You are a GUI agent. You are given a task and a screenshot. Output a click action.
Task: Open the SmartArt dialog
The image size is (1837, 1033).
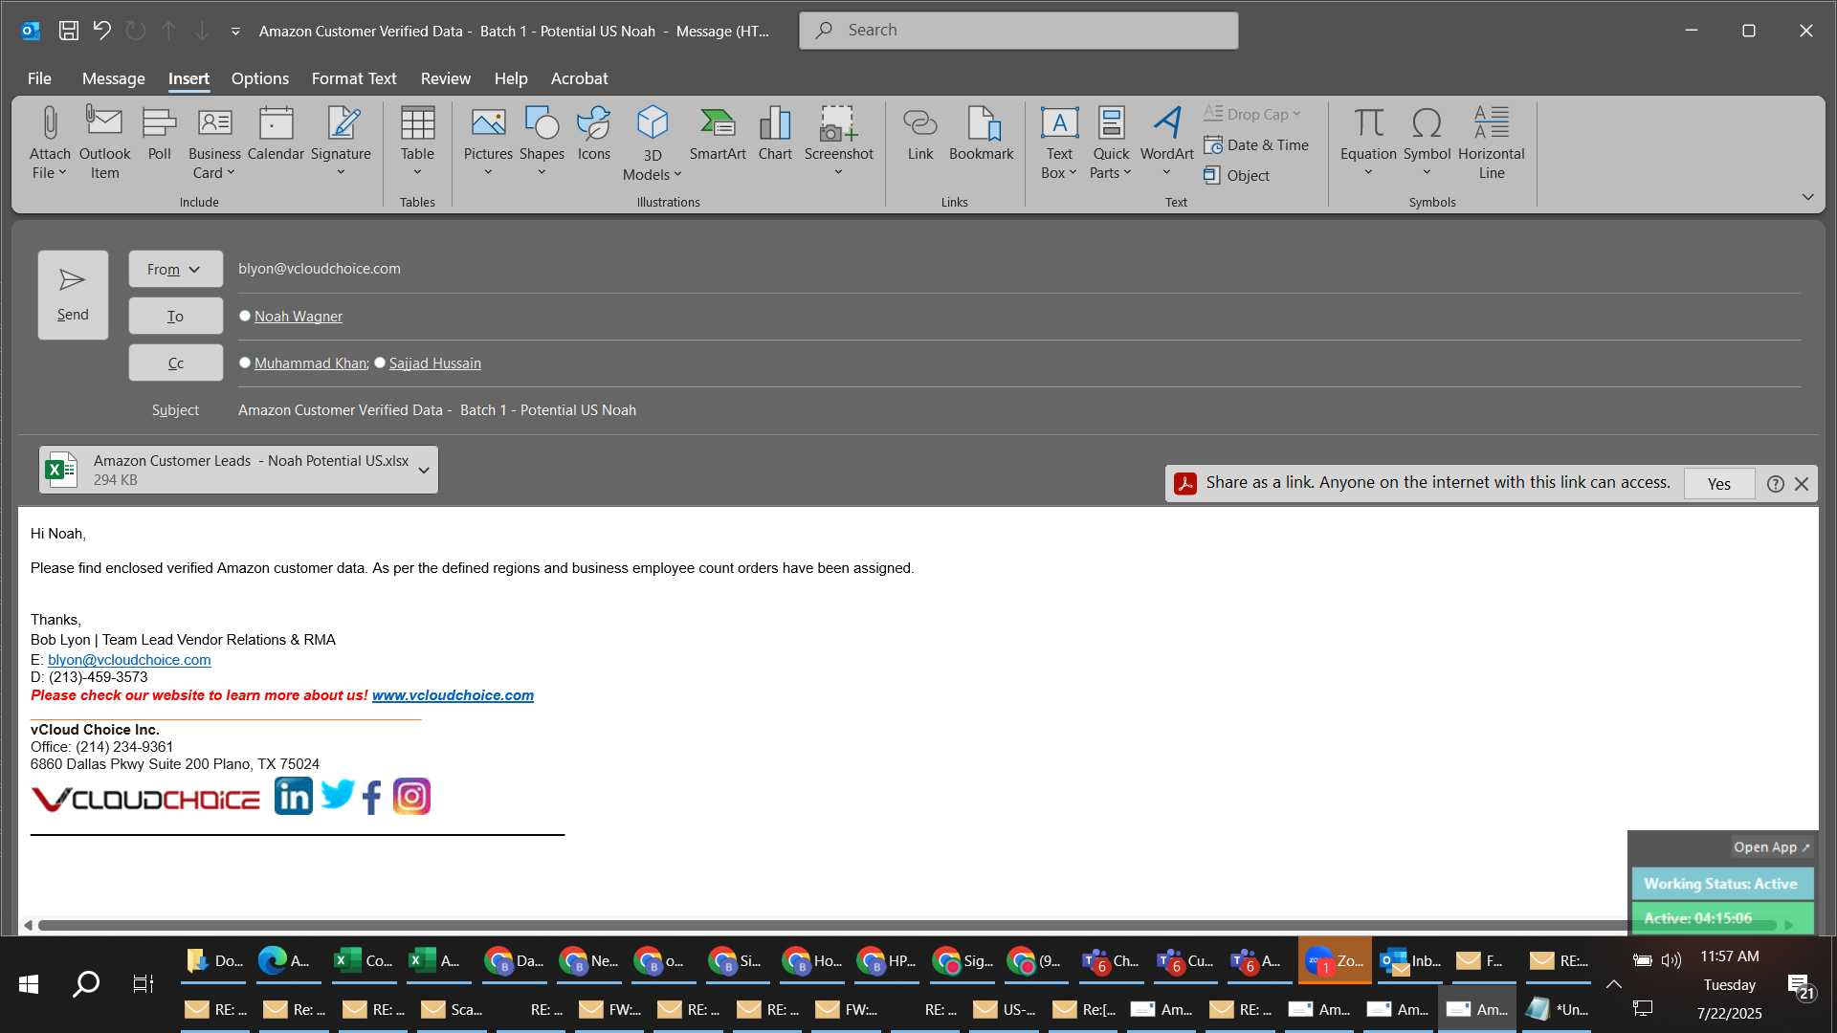click(x=718, y=134)
